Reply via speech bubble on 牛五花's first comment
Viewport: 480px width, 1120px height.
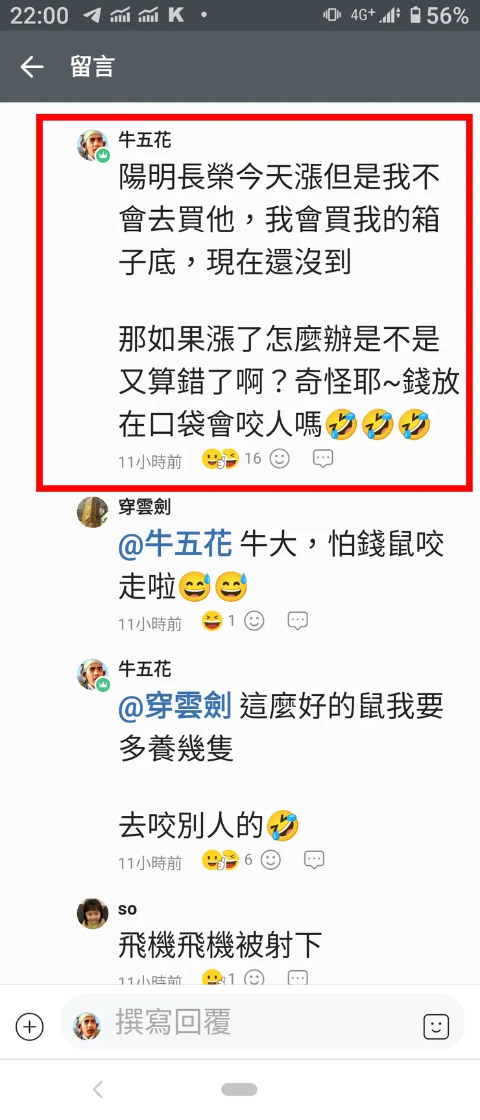coord(323,459)
